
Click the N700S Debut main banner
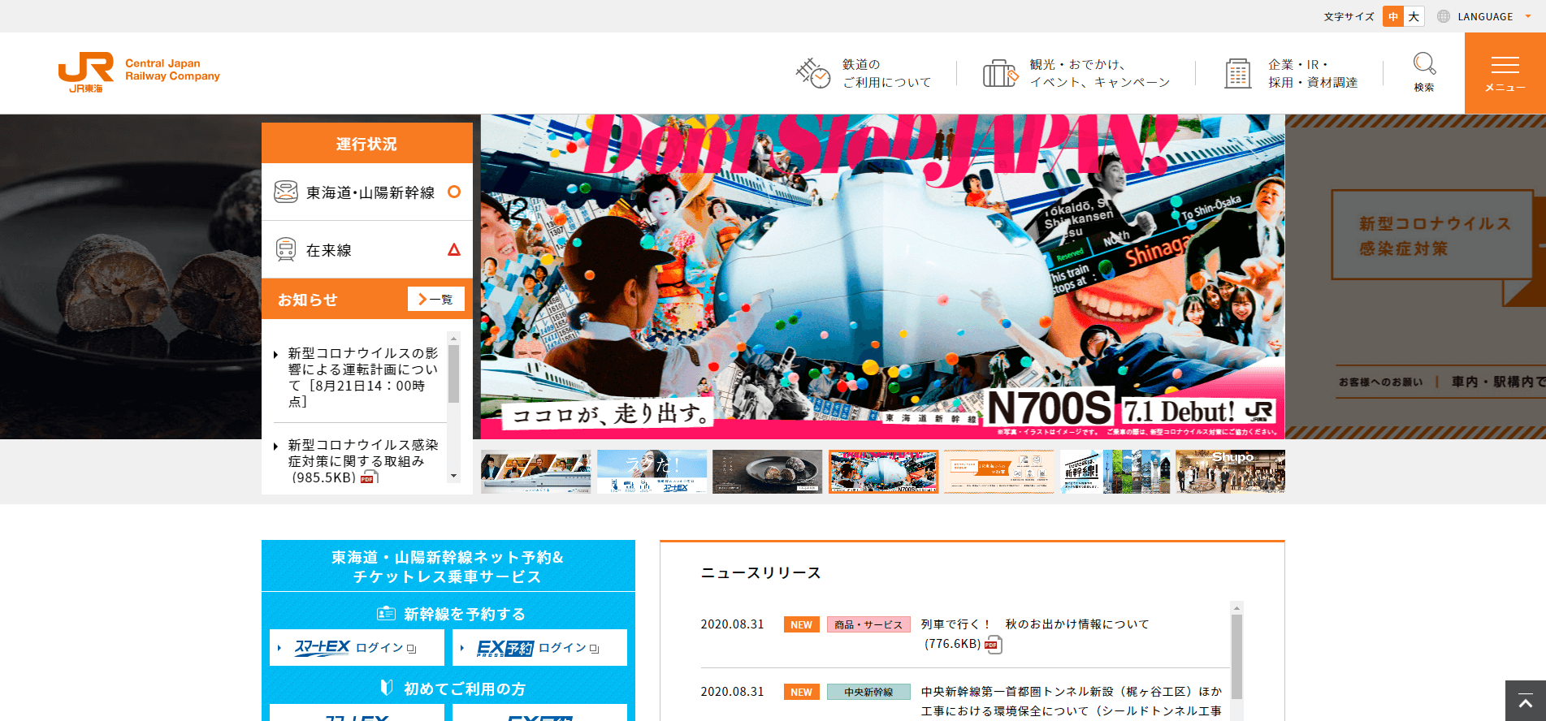tap(882, 277)
